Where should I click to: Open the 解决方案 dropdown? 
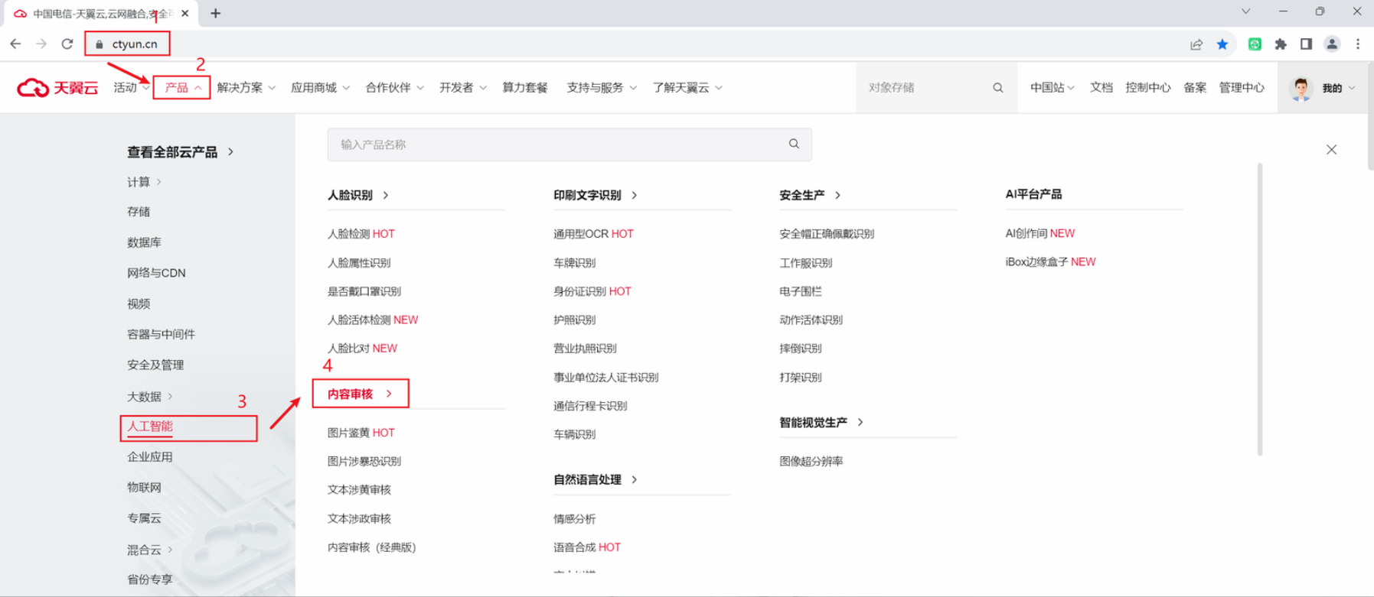pyautogui.click(x=246, y=88)
